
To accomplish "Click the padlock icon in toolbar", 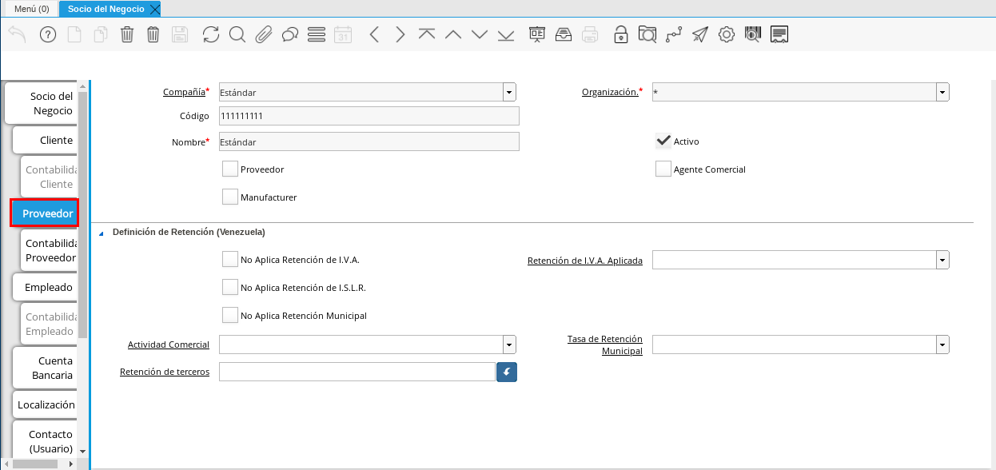I will pyautogui.click(x=620, y=34).
